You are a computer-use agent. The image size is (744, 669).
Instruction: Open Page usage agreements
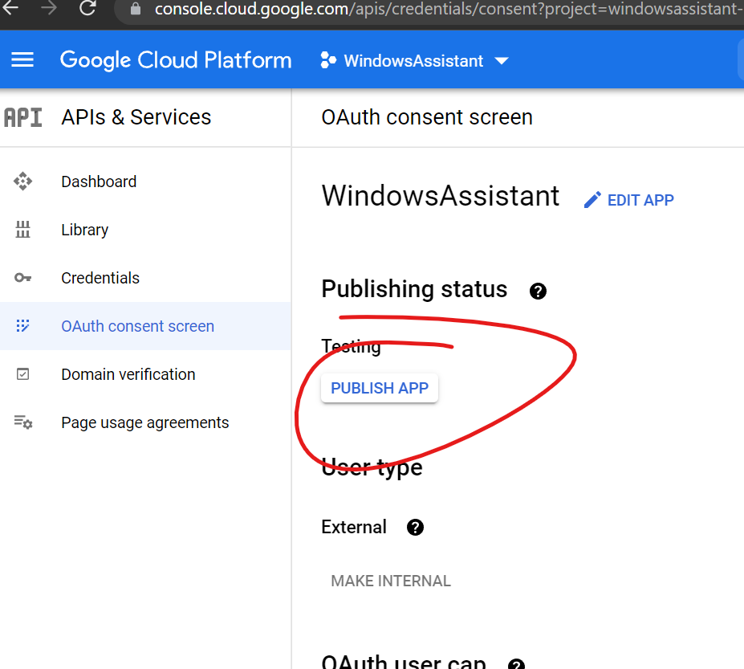click(x=145, y=422)
